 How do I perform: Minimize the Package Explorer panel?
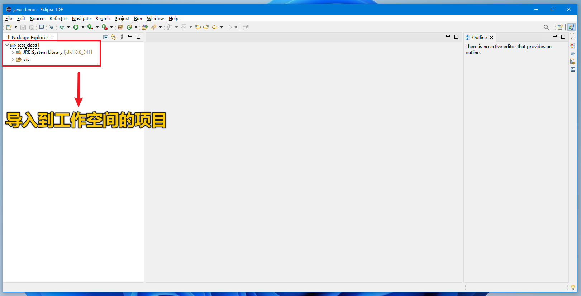[x=130, y=37]
